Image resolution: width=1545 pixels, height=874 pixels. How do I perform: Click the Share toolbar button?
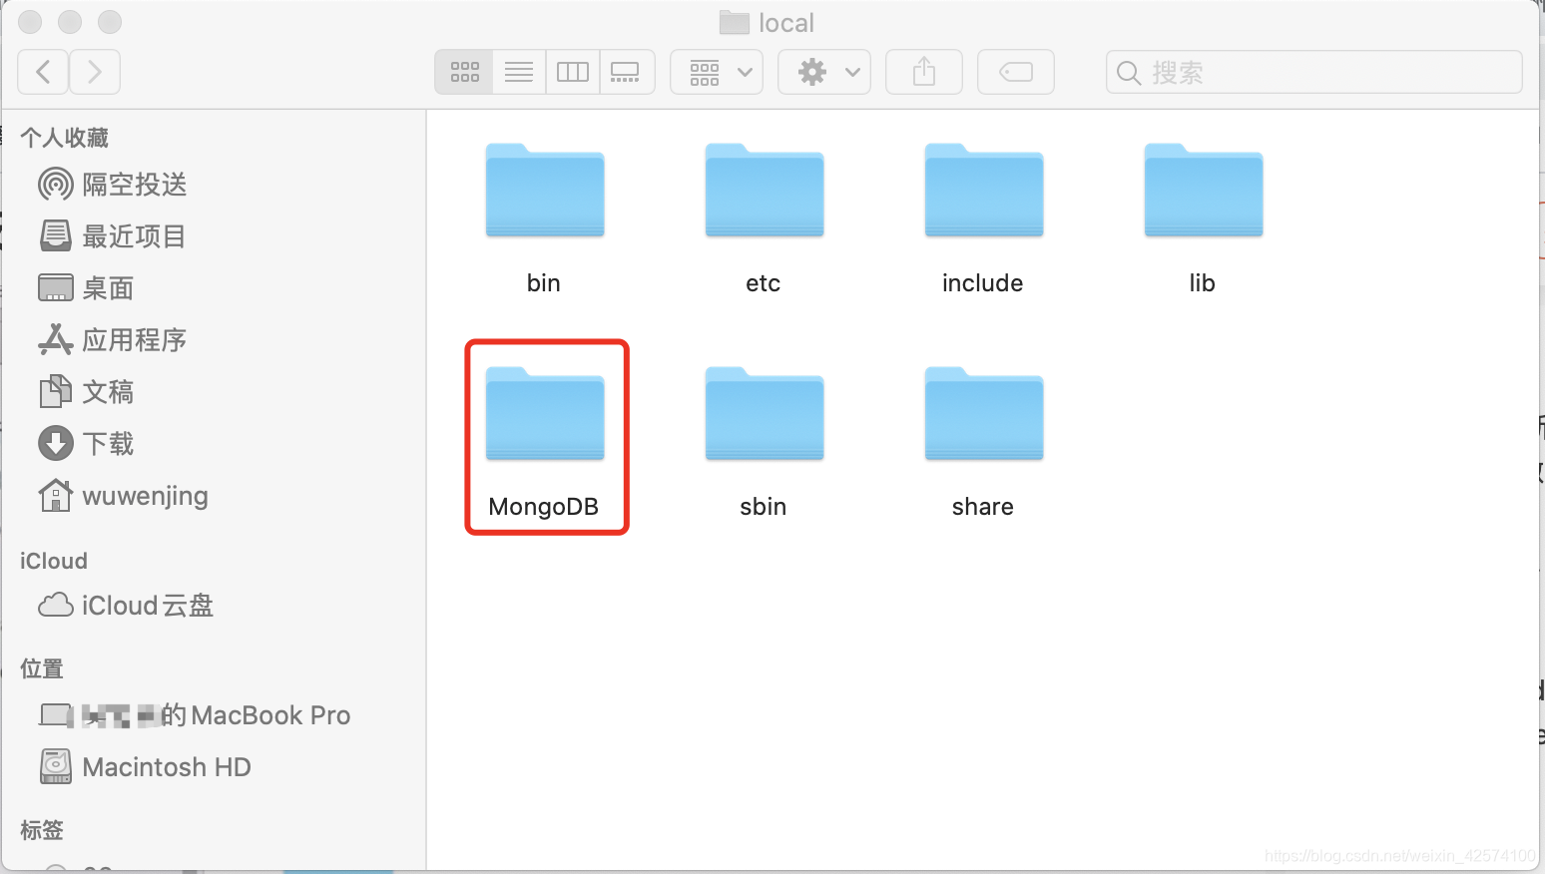924,72
